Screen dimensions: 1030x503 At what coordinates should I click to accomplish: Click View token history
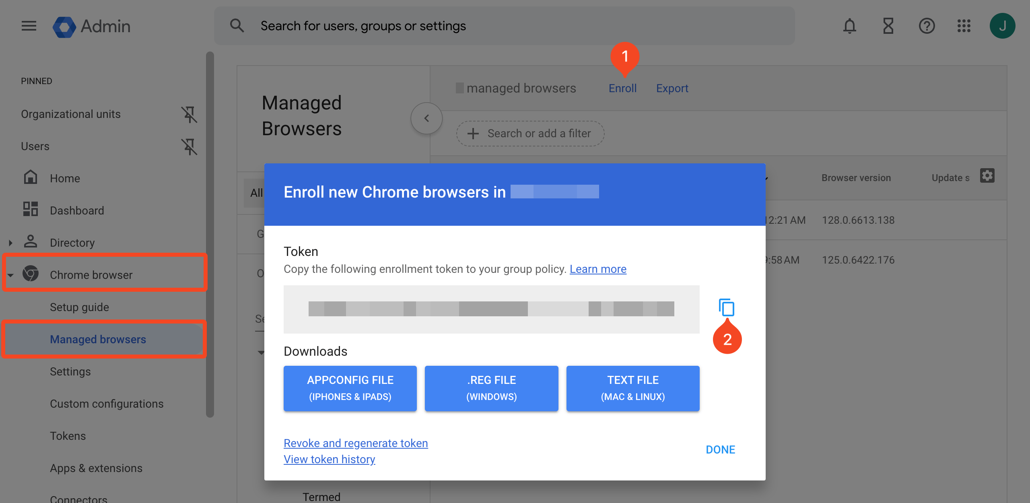329,459
